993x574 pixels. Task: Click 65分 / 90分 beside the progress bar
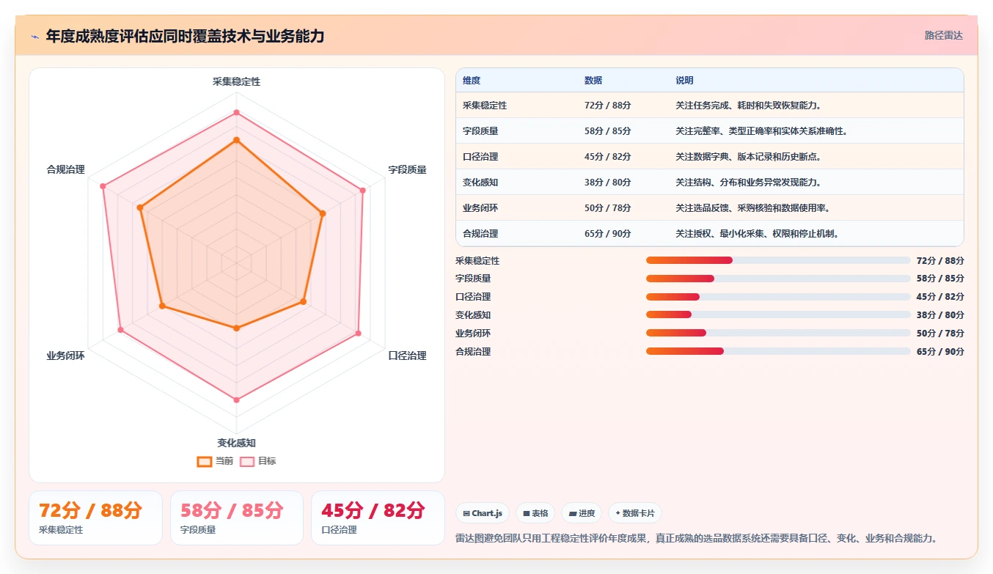940,351
